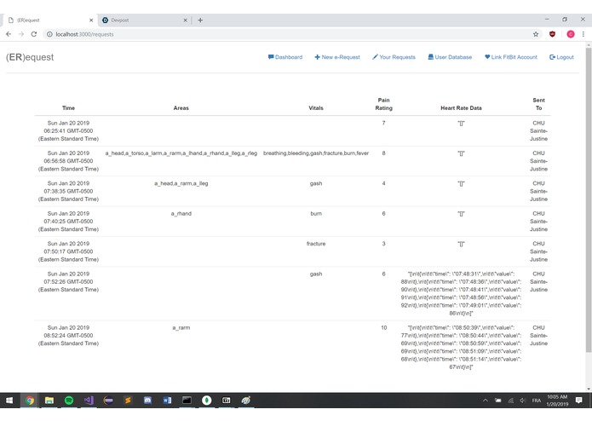This screenshot has width=592, height=421.
Task: Click the areas cell listing a_head,a_torso,a_larm
Action: pos(181,153)
